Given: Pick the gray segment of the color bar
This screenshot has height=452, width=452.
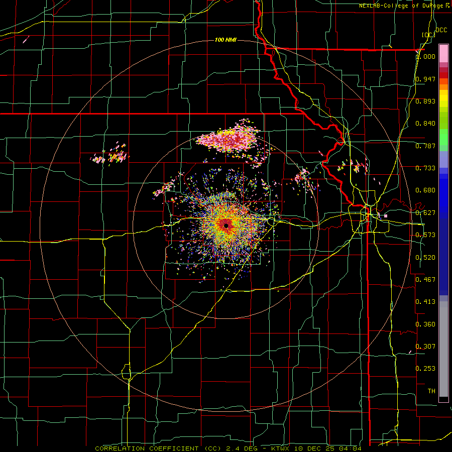Looking at the screenshot, I should (x=443, y=349).
